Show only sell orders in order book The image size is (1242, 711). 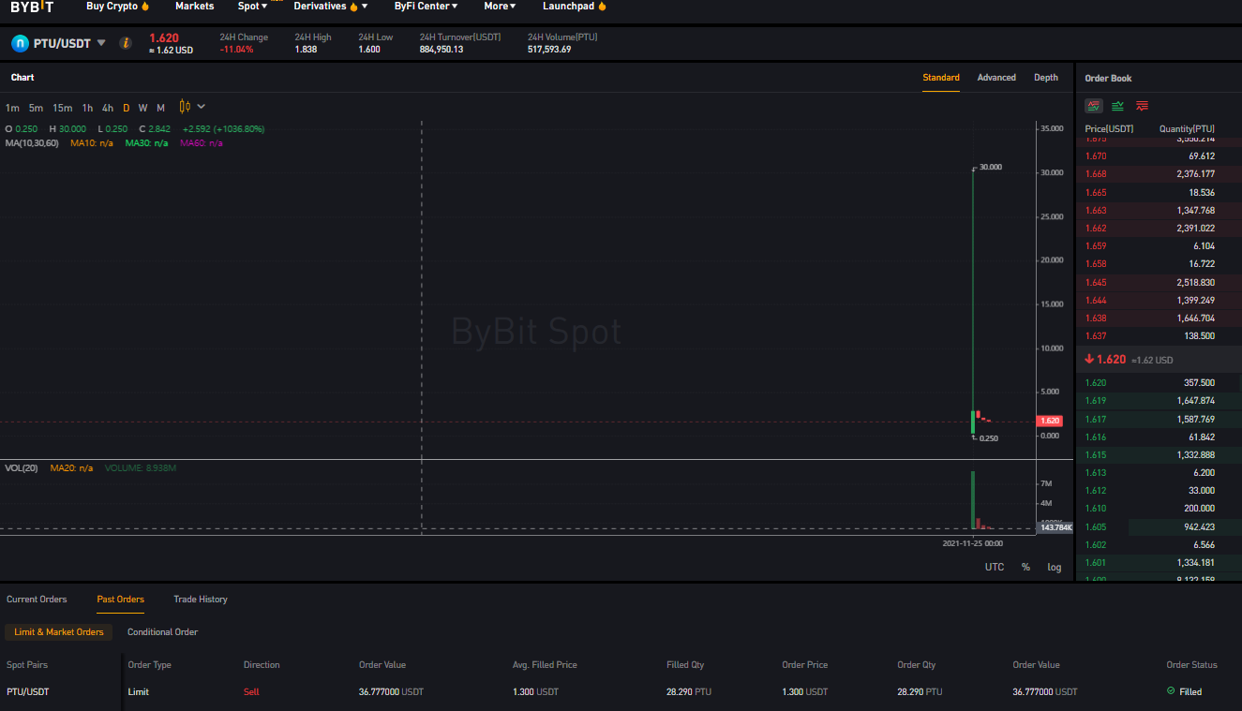click(x=1142, y=106)
